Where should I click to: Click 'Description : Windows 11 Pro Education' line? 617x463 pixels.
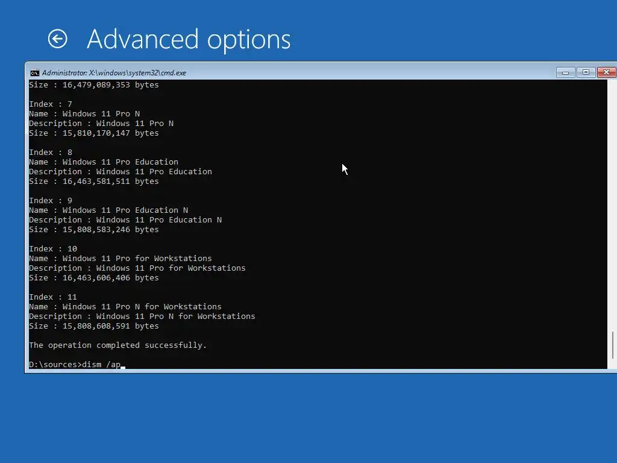(121, 172)
